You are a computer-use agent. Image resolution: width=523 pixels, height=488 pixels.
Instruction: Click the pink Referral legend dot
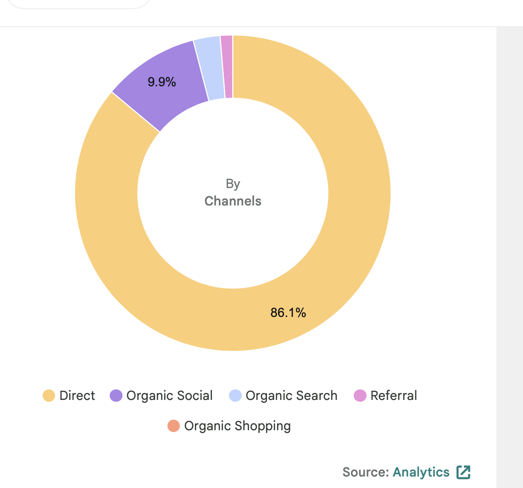pos(360,396)
